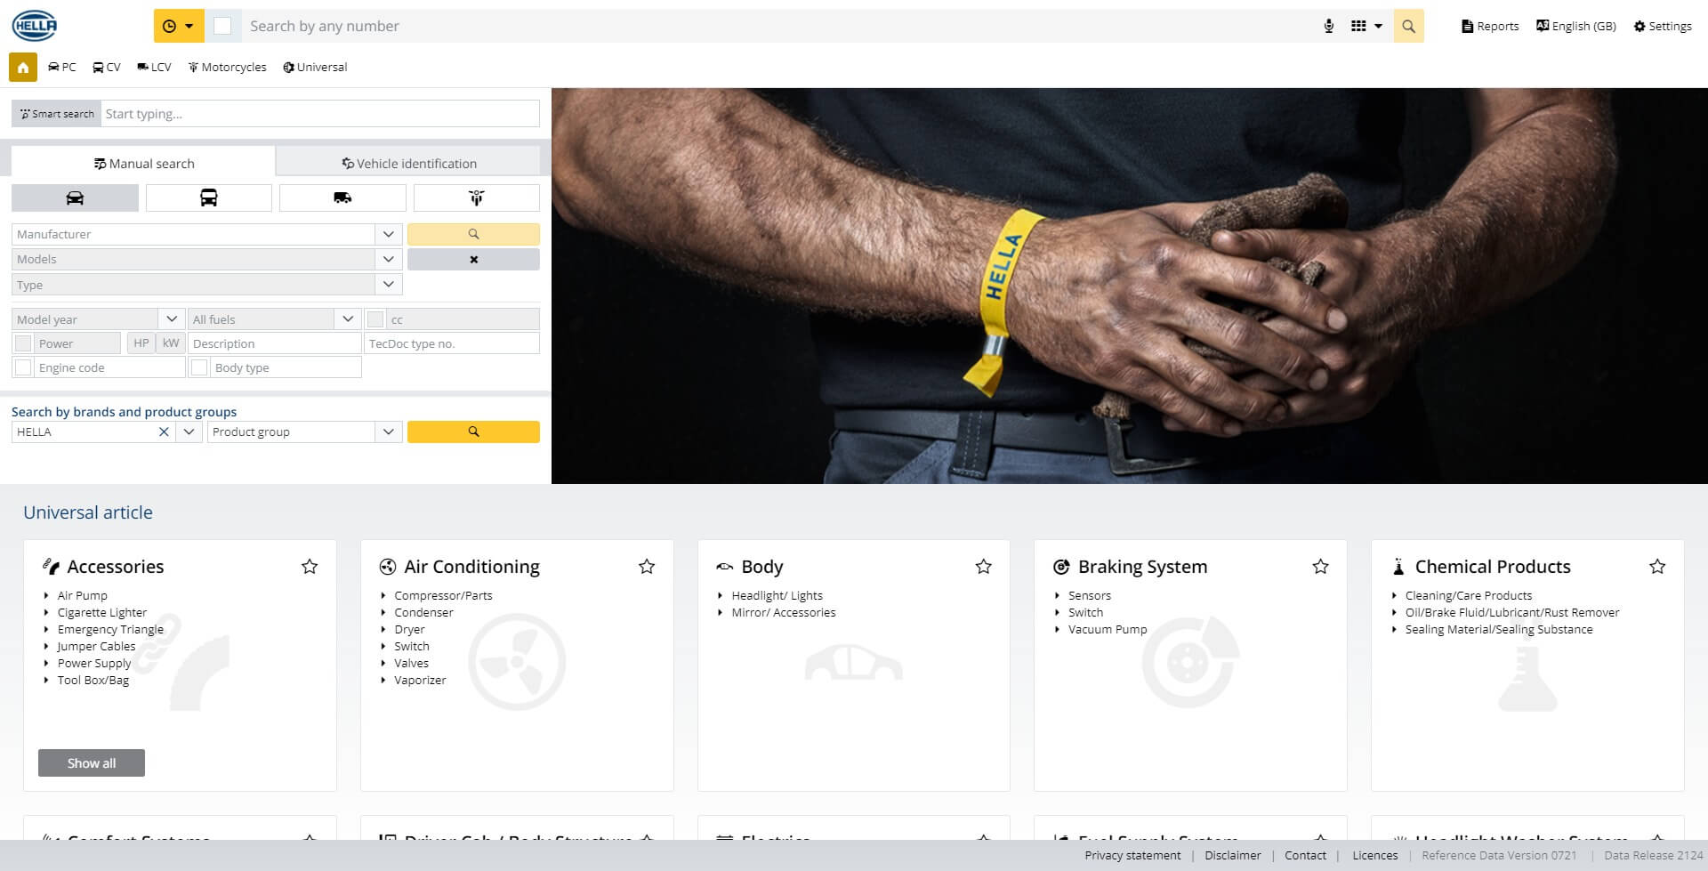Switch to the Vehicle identification tab

click(408, 163)
